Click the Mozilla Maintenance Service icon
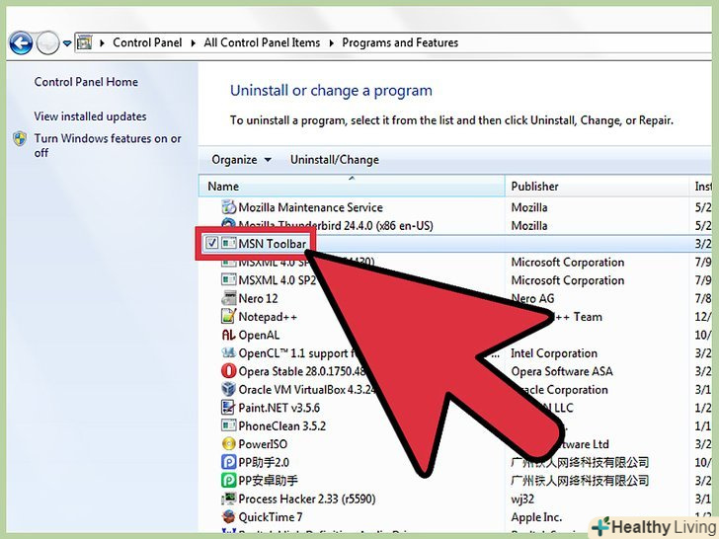Viewport: 719px width, 539px height. [228, 207]
